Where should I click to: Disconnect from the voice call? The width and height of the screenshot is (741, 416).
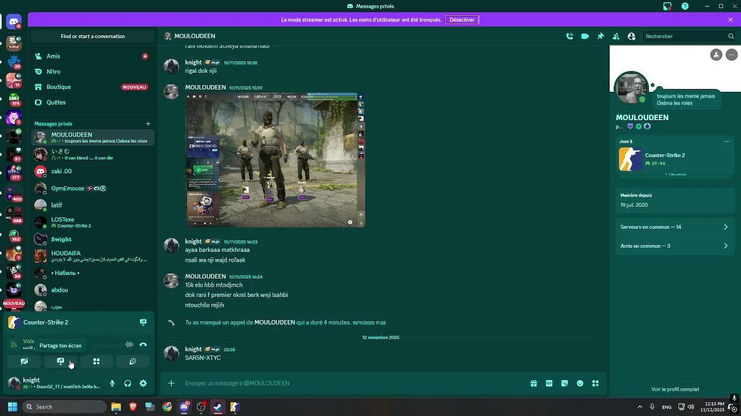[x=143, y=344]
